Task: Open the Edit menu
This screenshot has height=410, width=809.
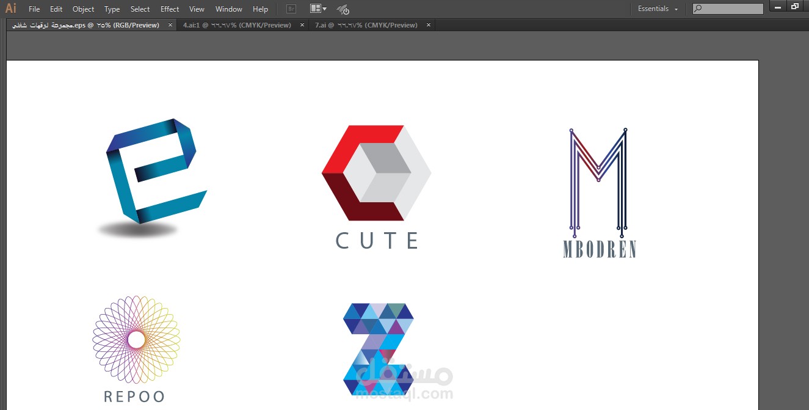Action: [x=56, y=9]
